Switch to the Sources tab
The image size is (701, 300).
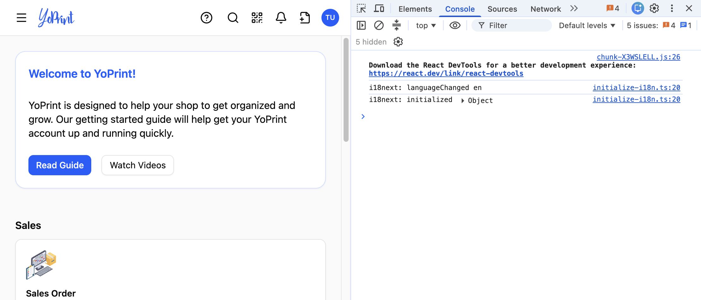502,9
